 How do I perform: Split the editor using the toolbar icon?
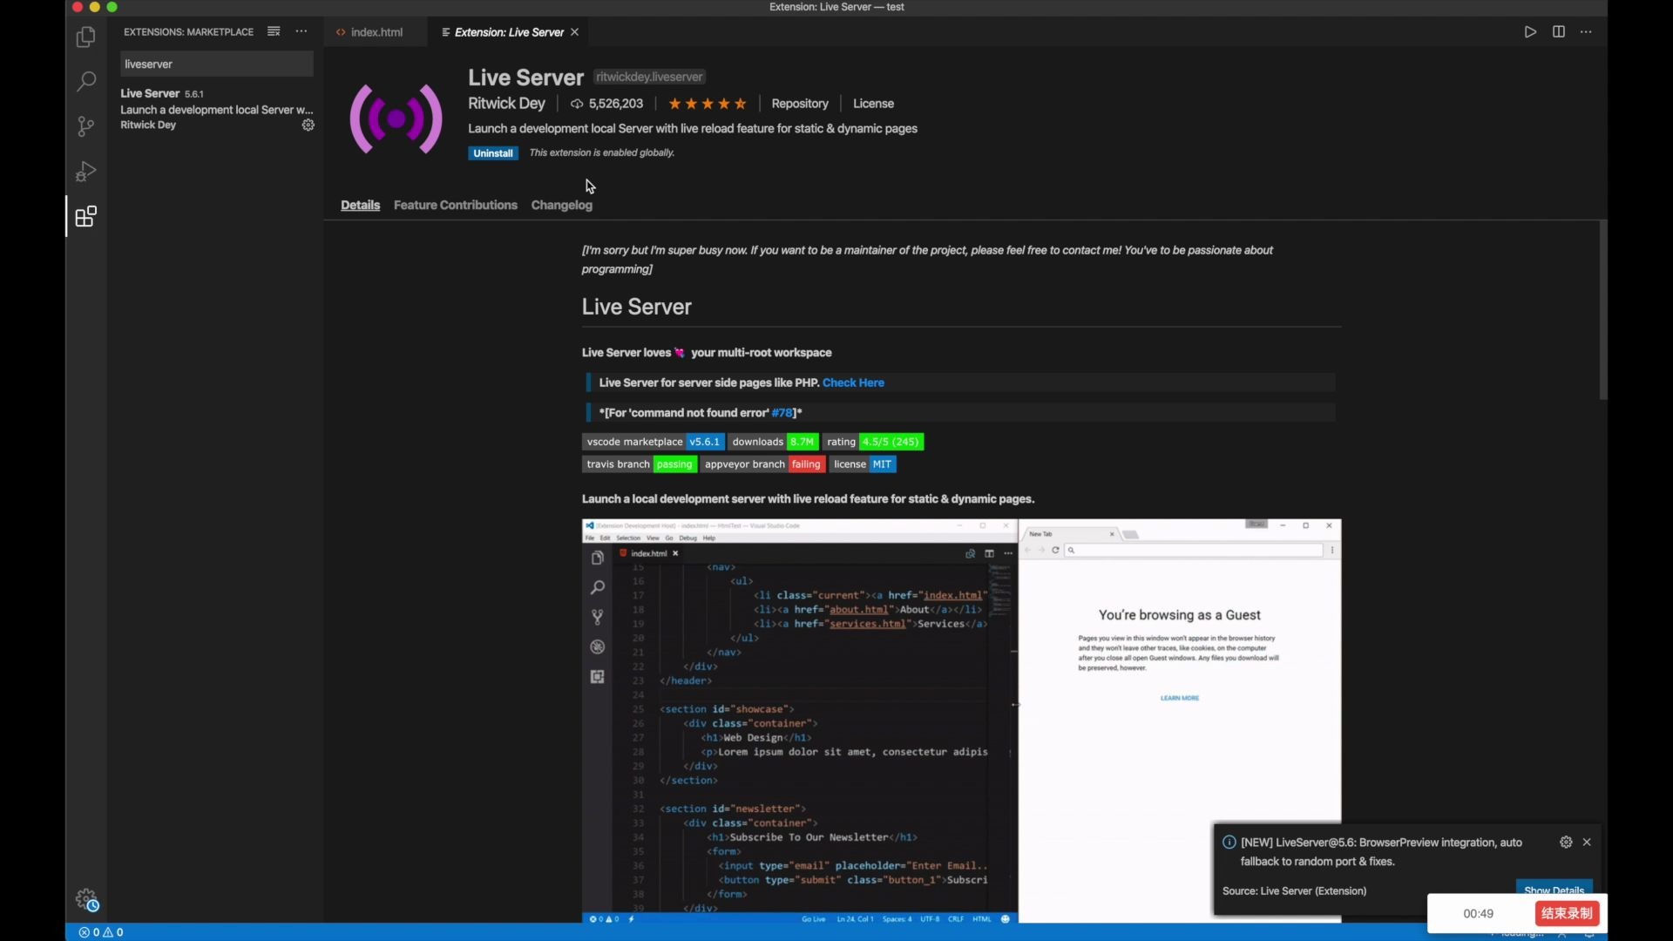[1559, 31]
